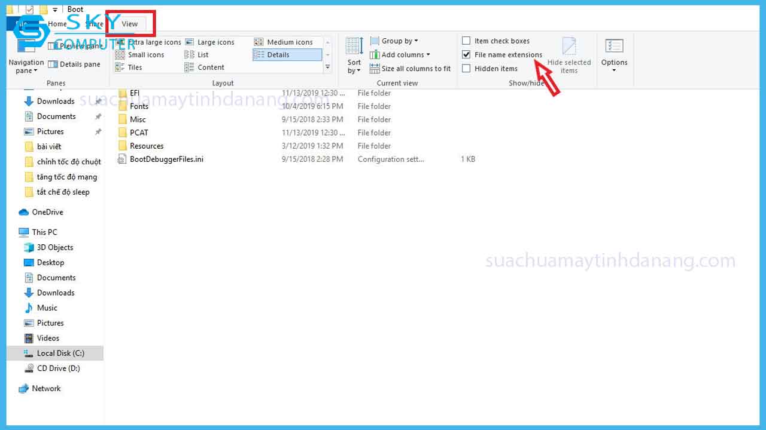Click the Sort by icon

(354, 47)
